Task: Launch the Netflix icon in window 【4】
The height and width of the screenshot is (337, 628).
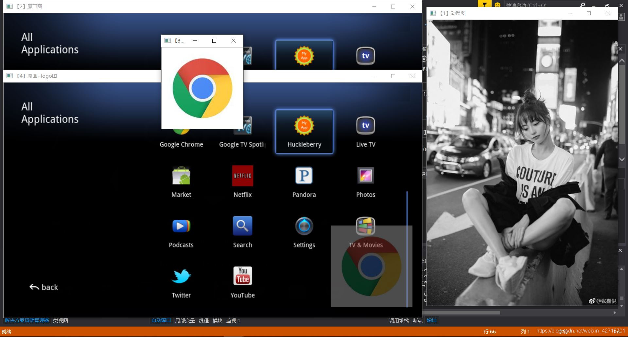Action: coord(242,176)
